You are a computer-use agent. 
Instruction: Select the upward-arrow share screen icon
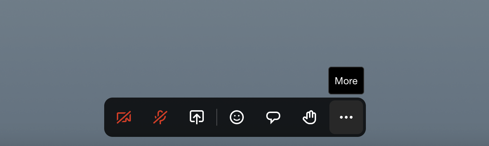(197, 117)
